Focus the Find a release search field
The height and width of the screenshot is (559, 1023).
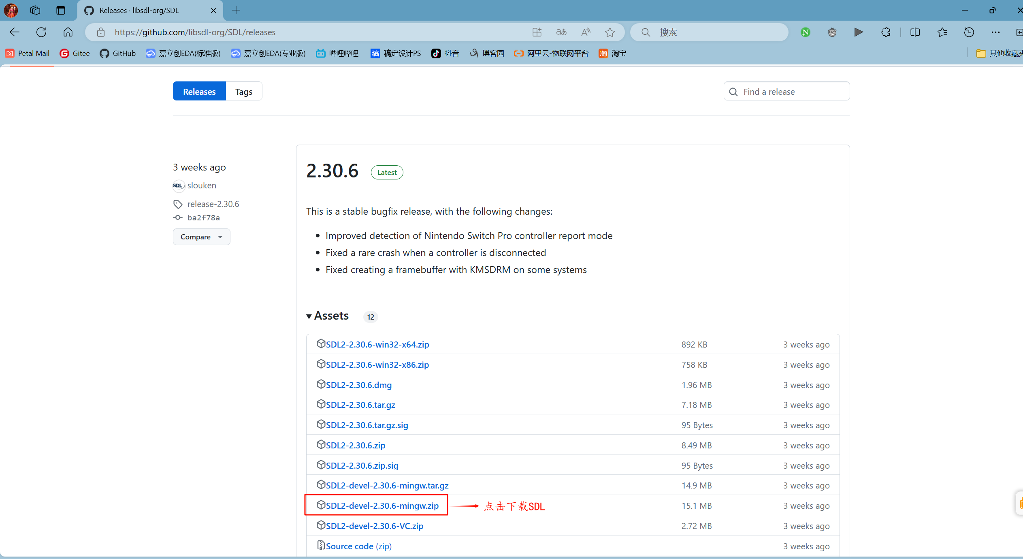coord(786,92)
